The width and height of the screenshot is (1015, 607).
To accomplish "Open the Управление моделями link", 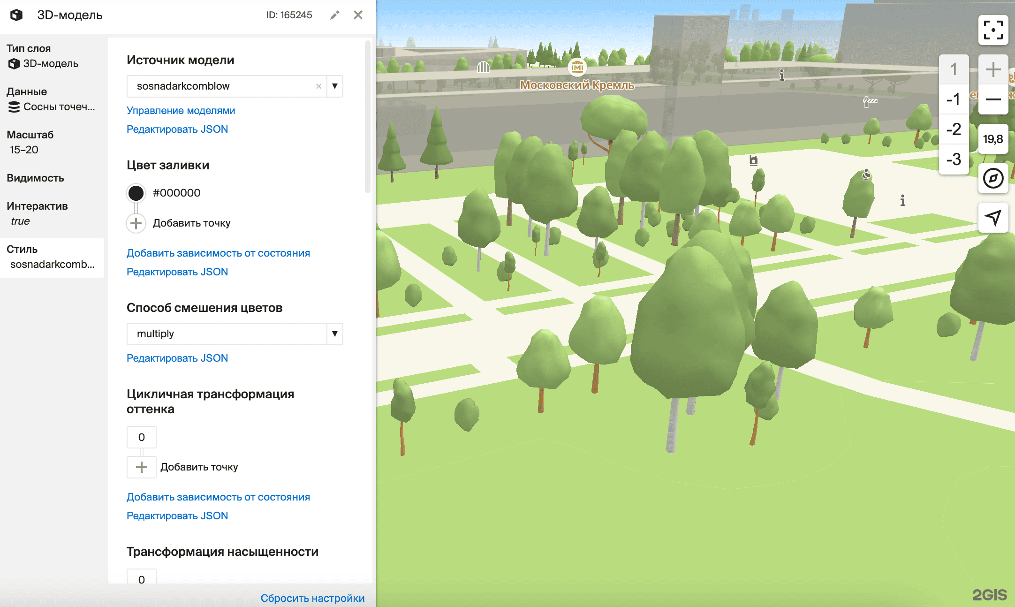I will 181,110.
